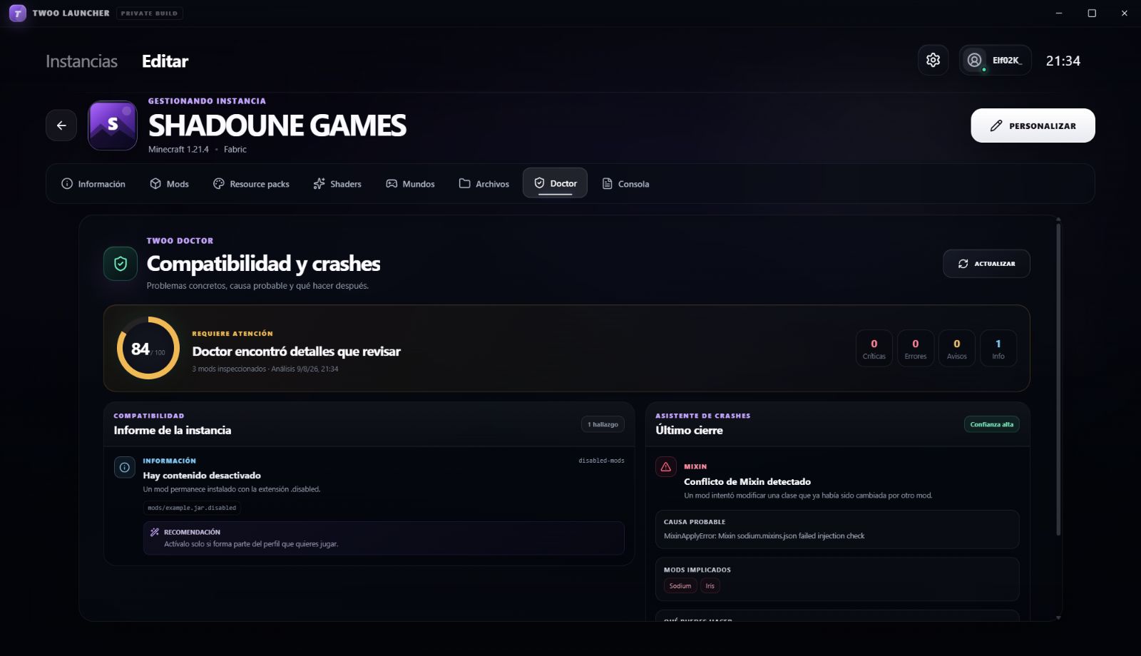Image resolution: width=1141 pixels, height=656 pixels.
Task: Select the Avisos counter card
Action: 957,349
